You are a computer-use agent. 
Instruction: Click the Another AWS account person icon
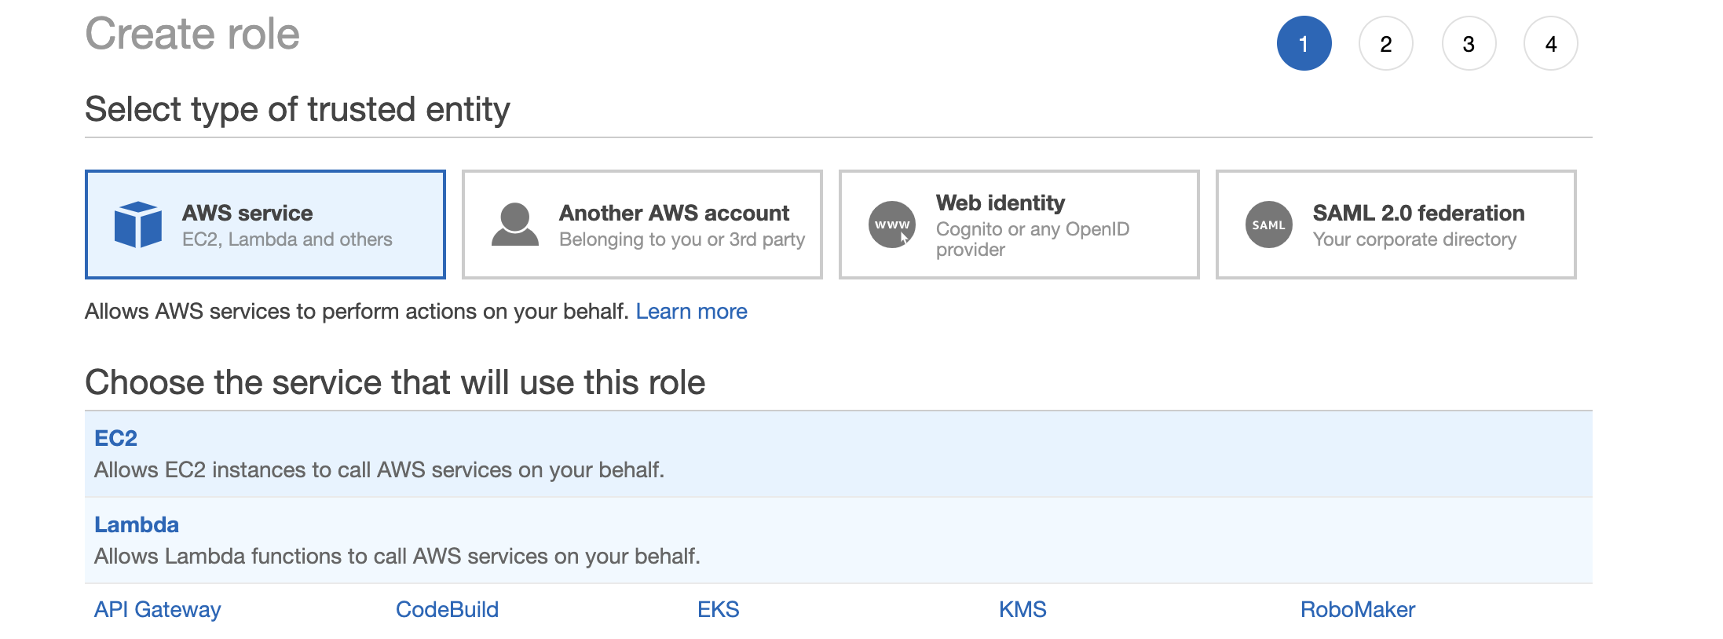(x=514, y=225)
